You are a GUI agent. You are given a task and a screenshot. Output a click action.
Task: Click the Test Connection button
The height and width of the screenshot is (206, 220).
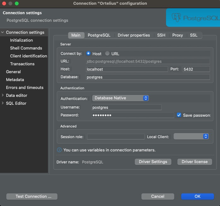[x=32, y=197]
